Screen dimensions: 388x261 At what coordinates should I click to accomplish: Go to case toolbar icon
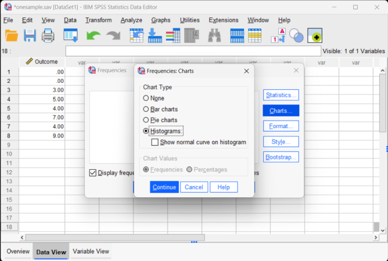[x=136, y=35]
